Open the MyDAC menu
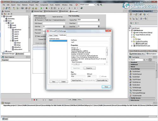This screenshot has height=121, width=158. 58,5
